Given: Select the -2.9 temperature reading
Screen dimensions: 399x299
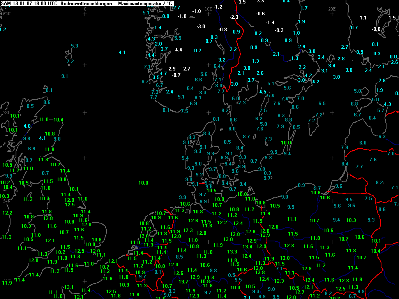Looking at the screenshot, I should coord(171,69).
